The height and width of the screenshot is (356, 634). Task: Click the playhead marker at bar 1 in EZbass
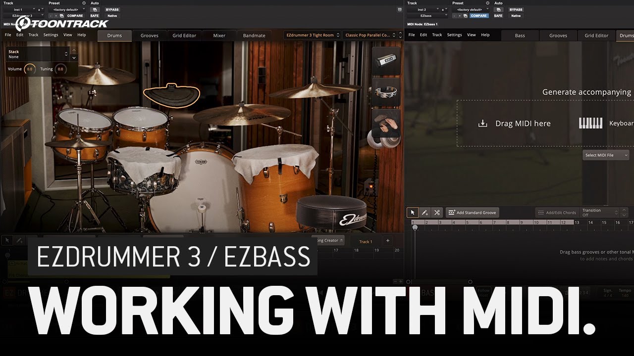pyautogui.click(x=415, y=227)
